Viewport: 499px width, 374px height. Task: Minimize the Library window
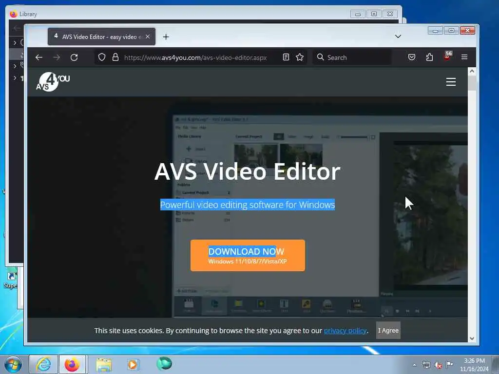point(358,14)
